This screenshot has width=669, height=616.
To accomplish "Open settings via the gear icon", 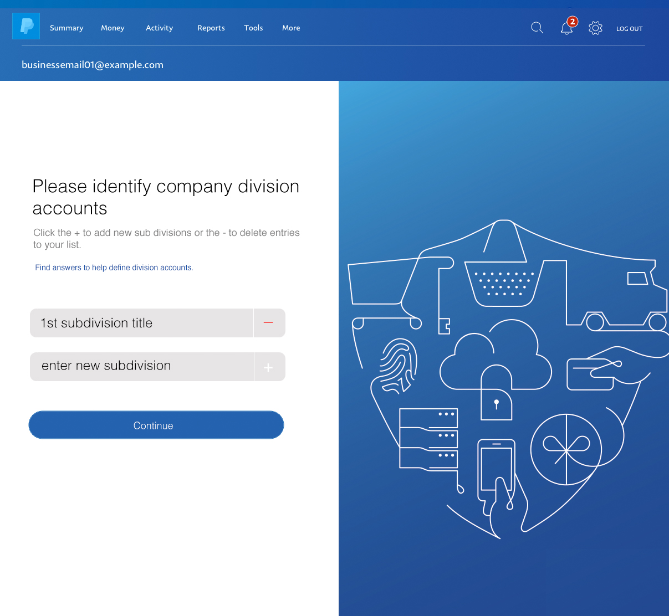I will 595,28.
